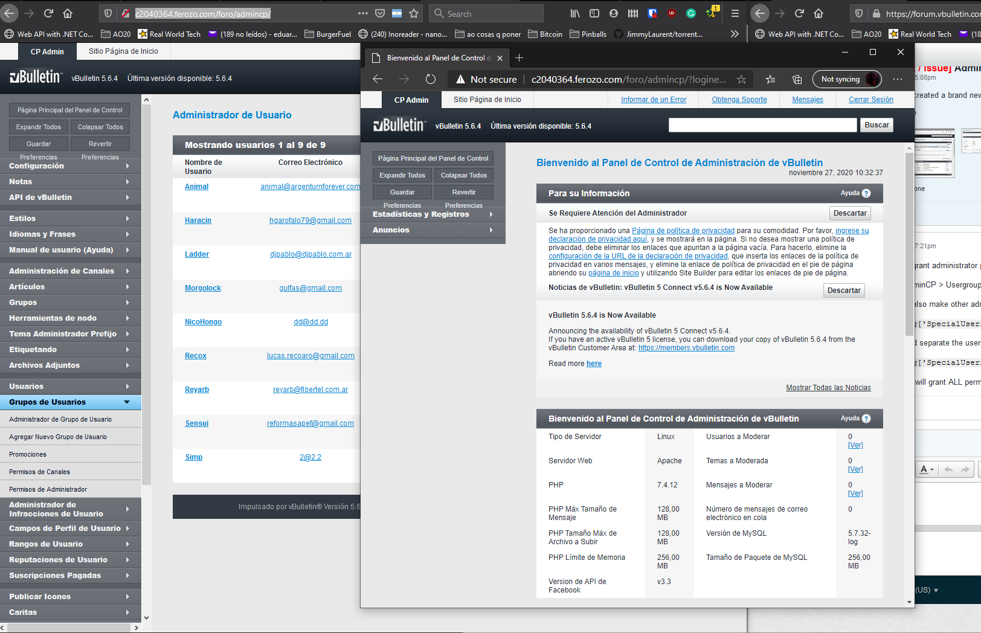Dismiss the Noticias de vBulletin 5.6.4 item
This screenshot has width=981, height=633.
tap(844, 291)
